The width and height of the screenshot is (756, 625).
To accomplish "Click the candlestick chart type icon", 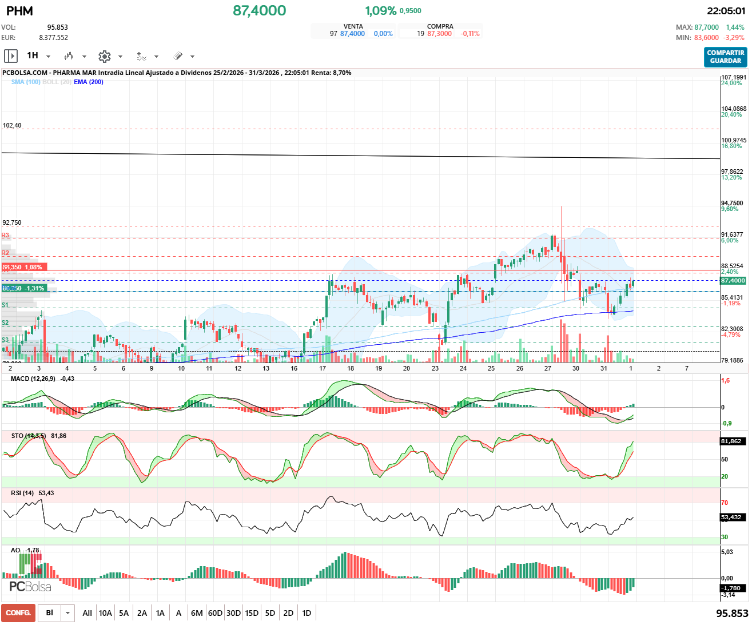I will [x=69, y=56].
